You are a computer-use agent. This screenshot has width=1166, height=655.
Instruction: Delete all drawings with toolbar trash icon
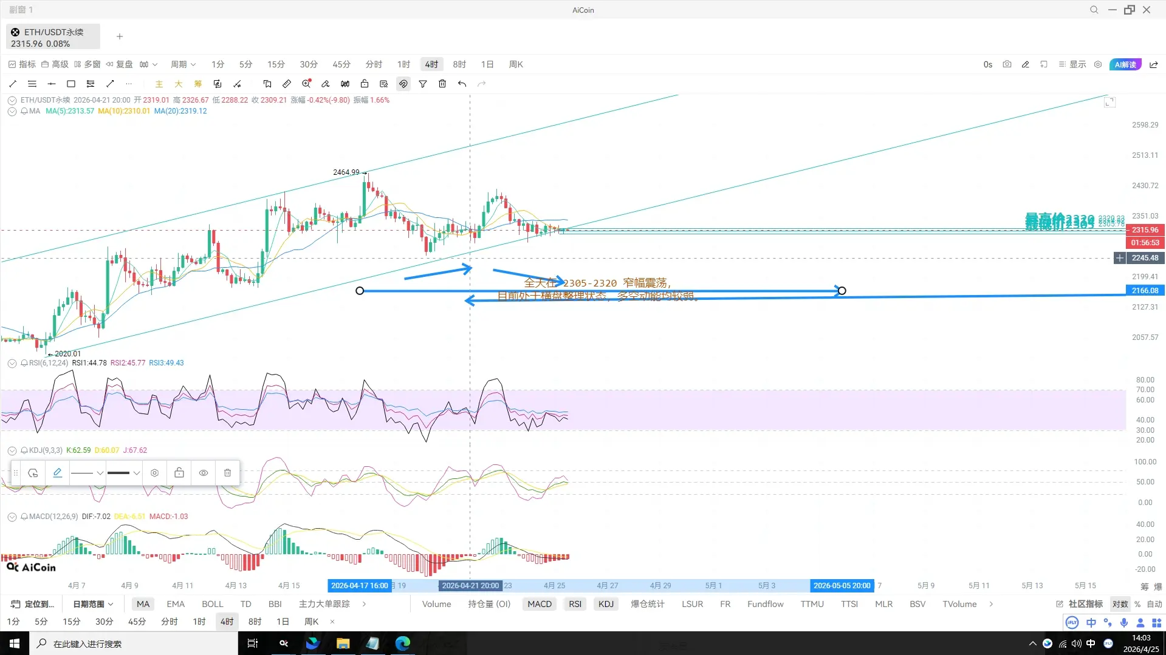(x=442, y=84)
